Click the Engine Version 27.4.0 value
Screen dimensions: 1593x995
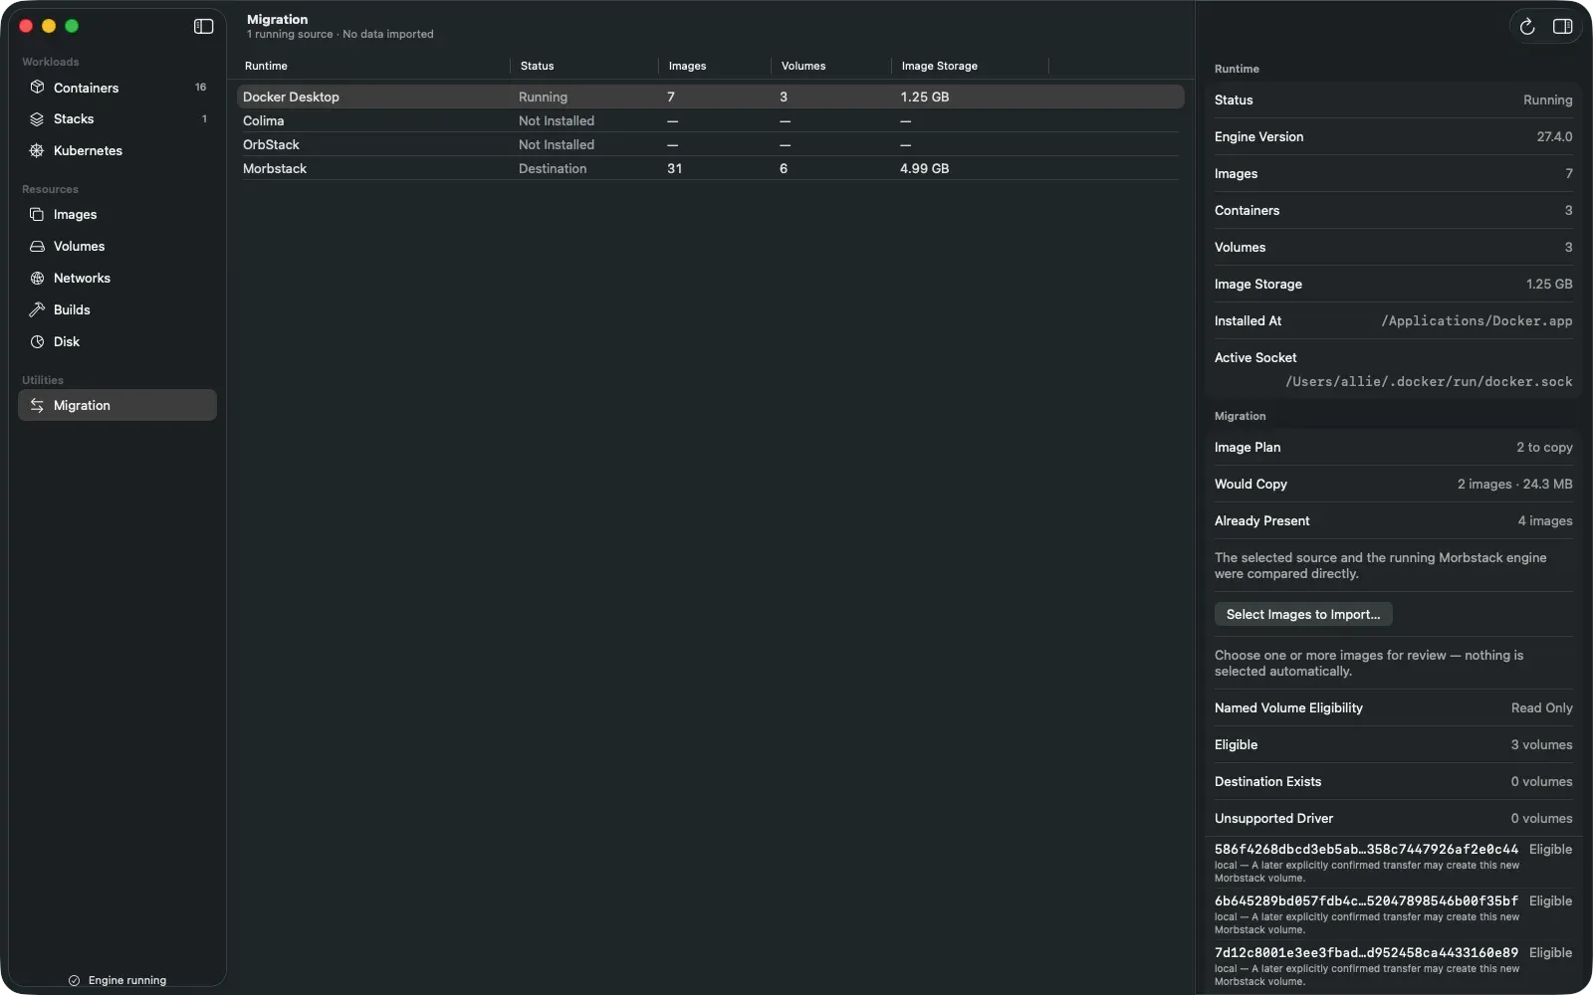click(x=1554, y=137)
